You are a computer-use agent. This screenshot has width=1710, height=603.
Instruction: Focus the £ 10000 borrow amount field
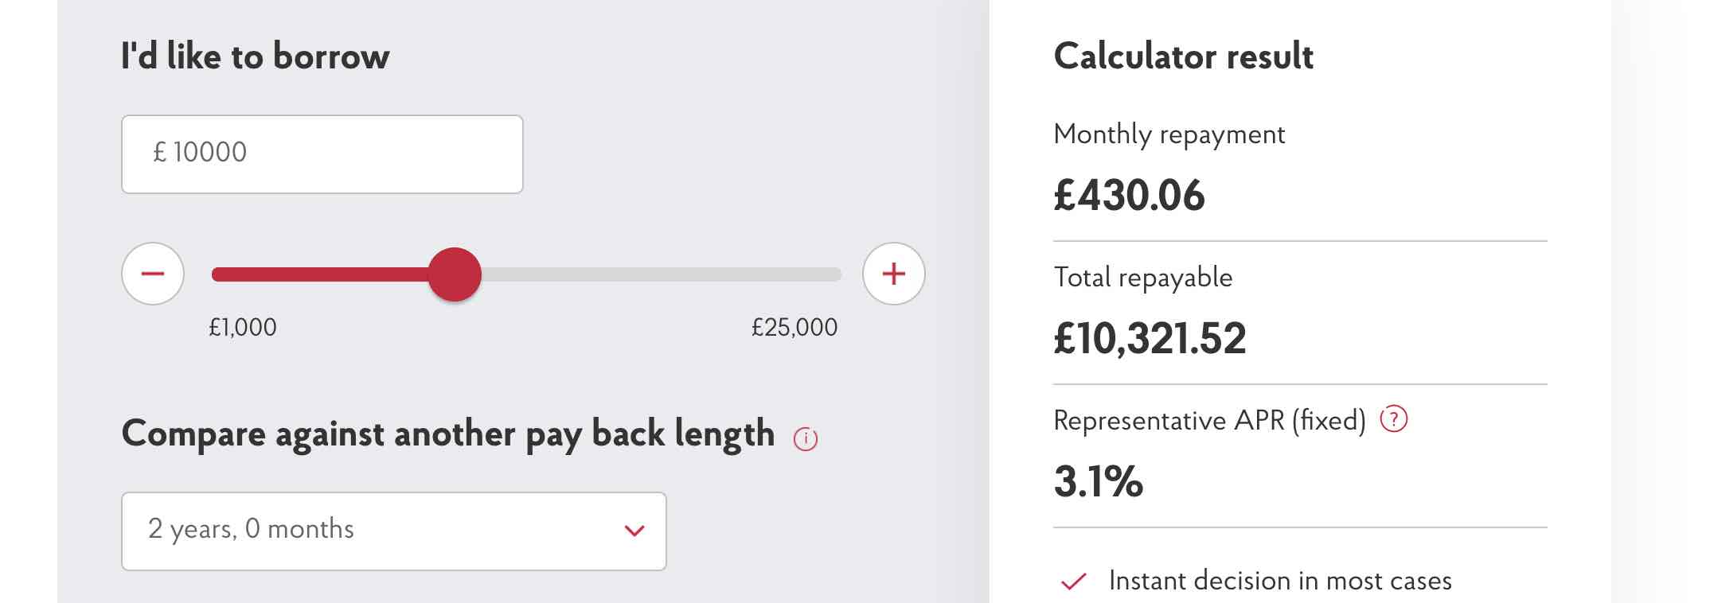[322, 154]
